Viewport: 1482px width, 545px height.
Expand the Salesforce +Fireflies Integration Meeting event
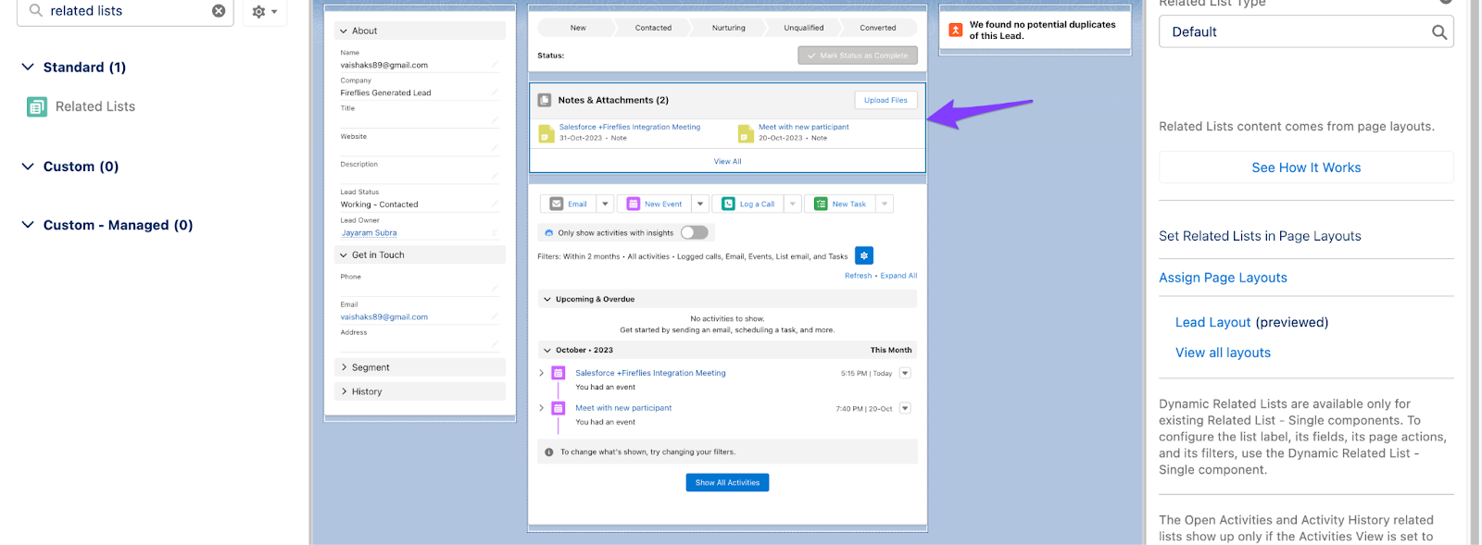pos(542,373)
